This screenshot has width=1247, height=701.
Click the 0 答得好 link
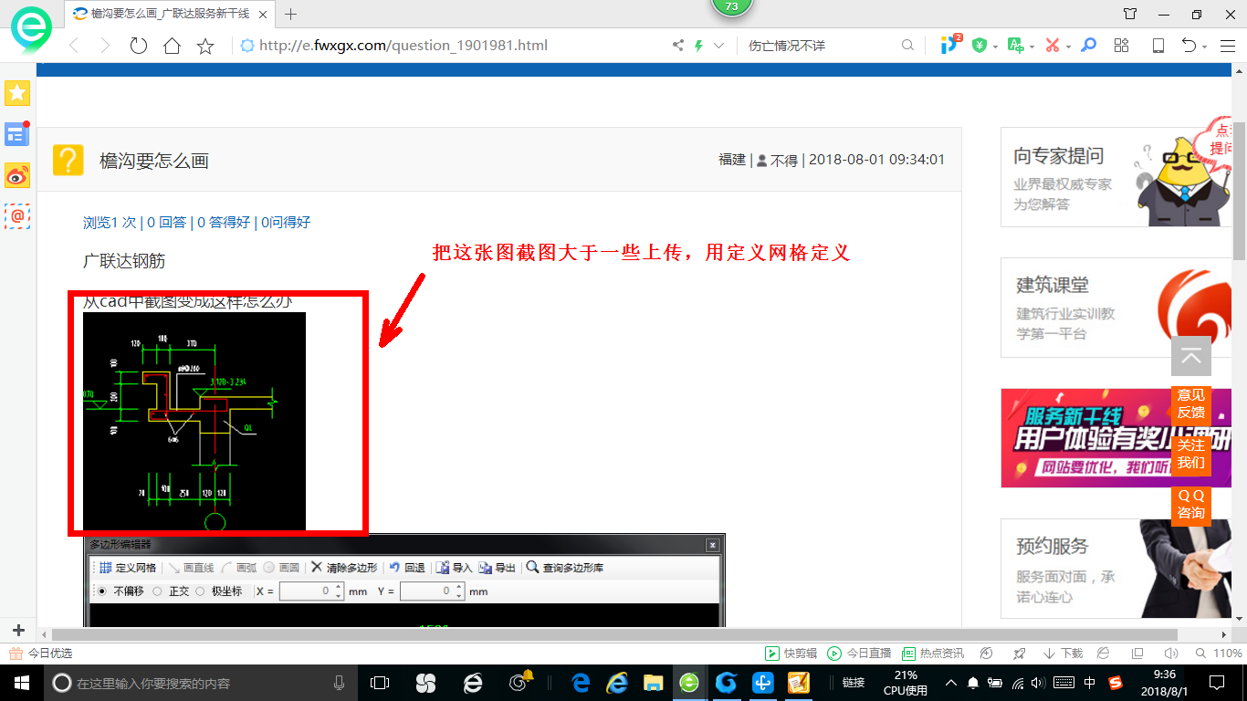224,222
